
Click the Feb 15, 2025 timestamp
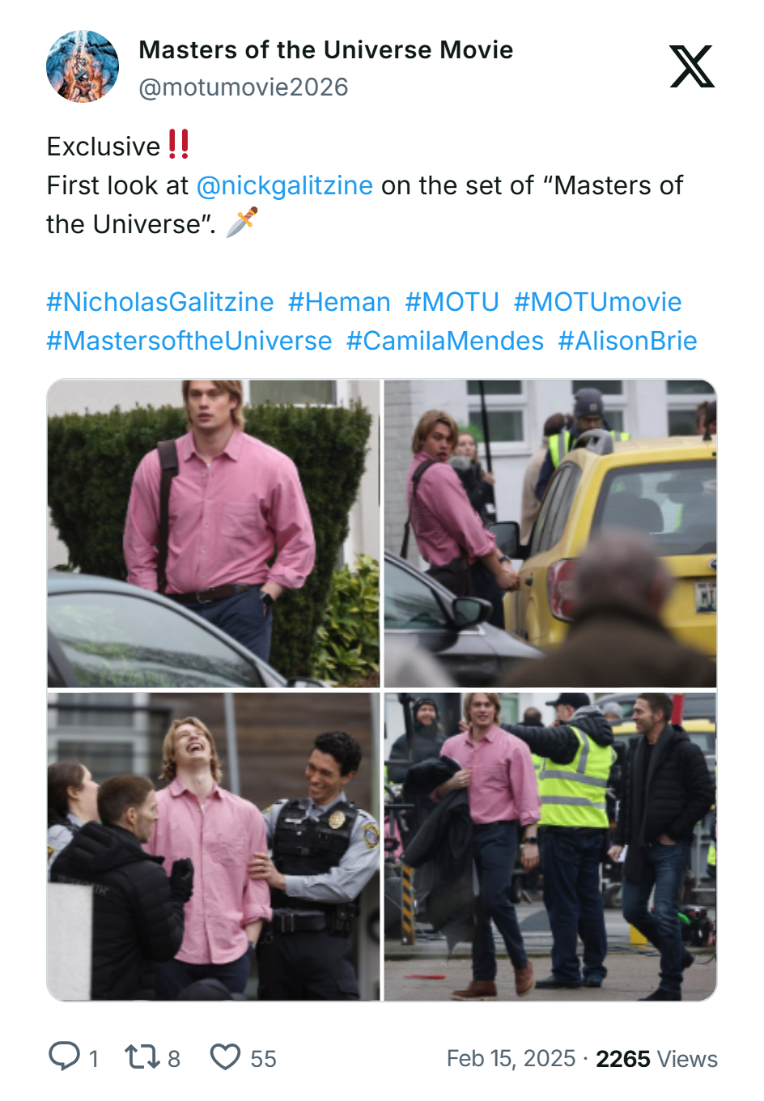(511, 1058)
